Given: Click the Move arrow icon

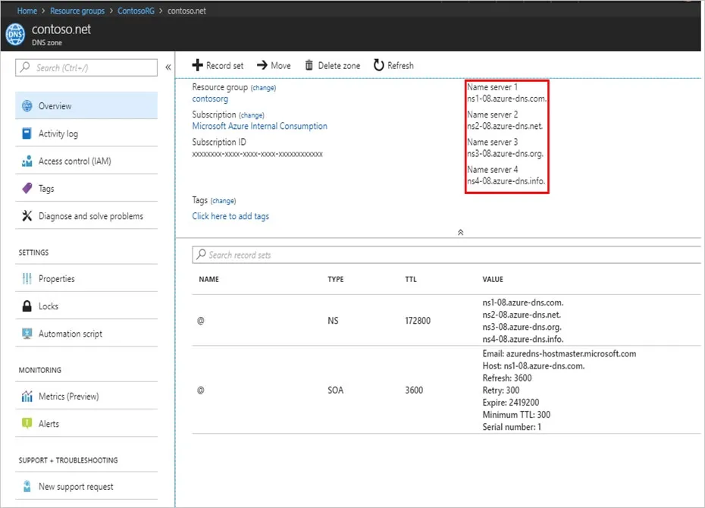Looking at the screenshot, I should point(262,65).
